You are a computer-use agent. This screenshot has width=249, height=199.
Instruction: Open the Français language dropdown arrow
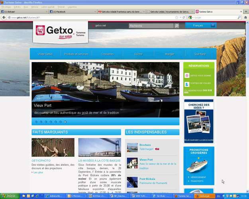213,25
